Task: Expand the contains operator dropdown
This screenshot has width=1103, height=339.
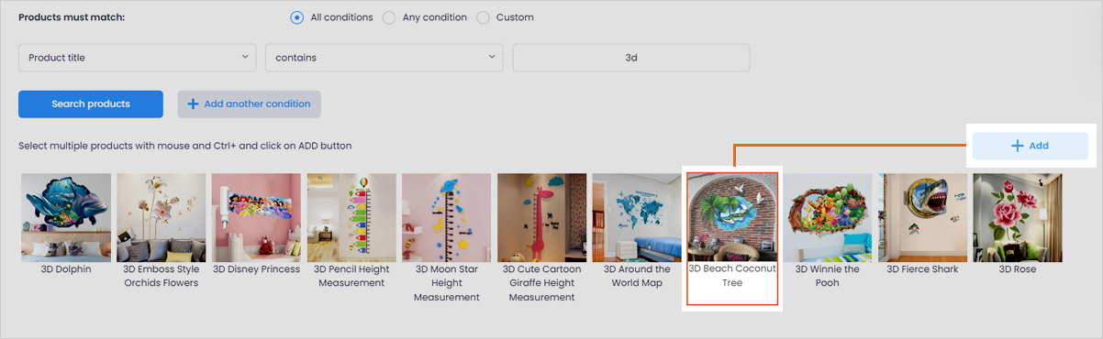Action: tap(384, 58)
